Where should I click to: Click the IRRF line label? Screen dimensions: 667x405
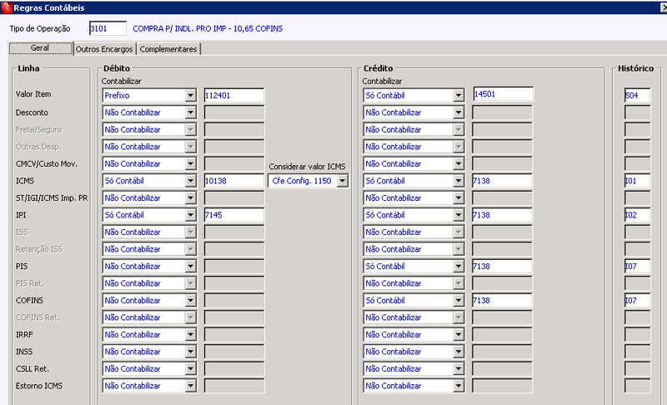pos(24,335)
